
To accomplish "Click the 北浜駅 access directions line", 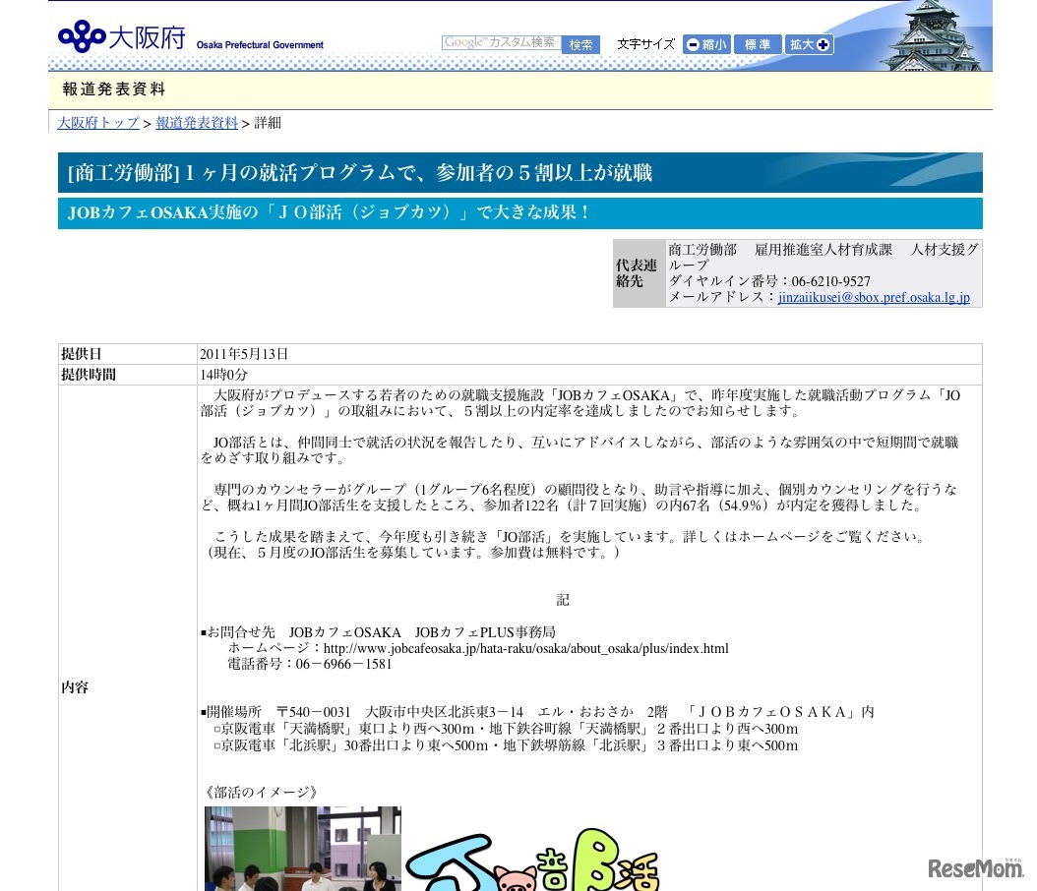I will [507, 746].
